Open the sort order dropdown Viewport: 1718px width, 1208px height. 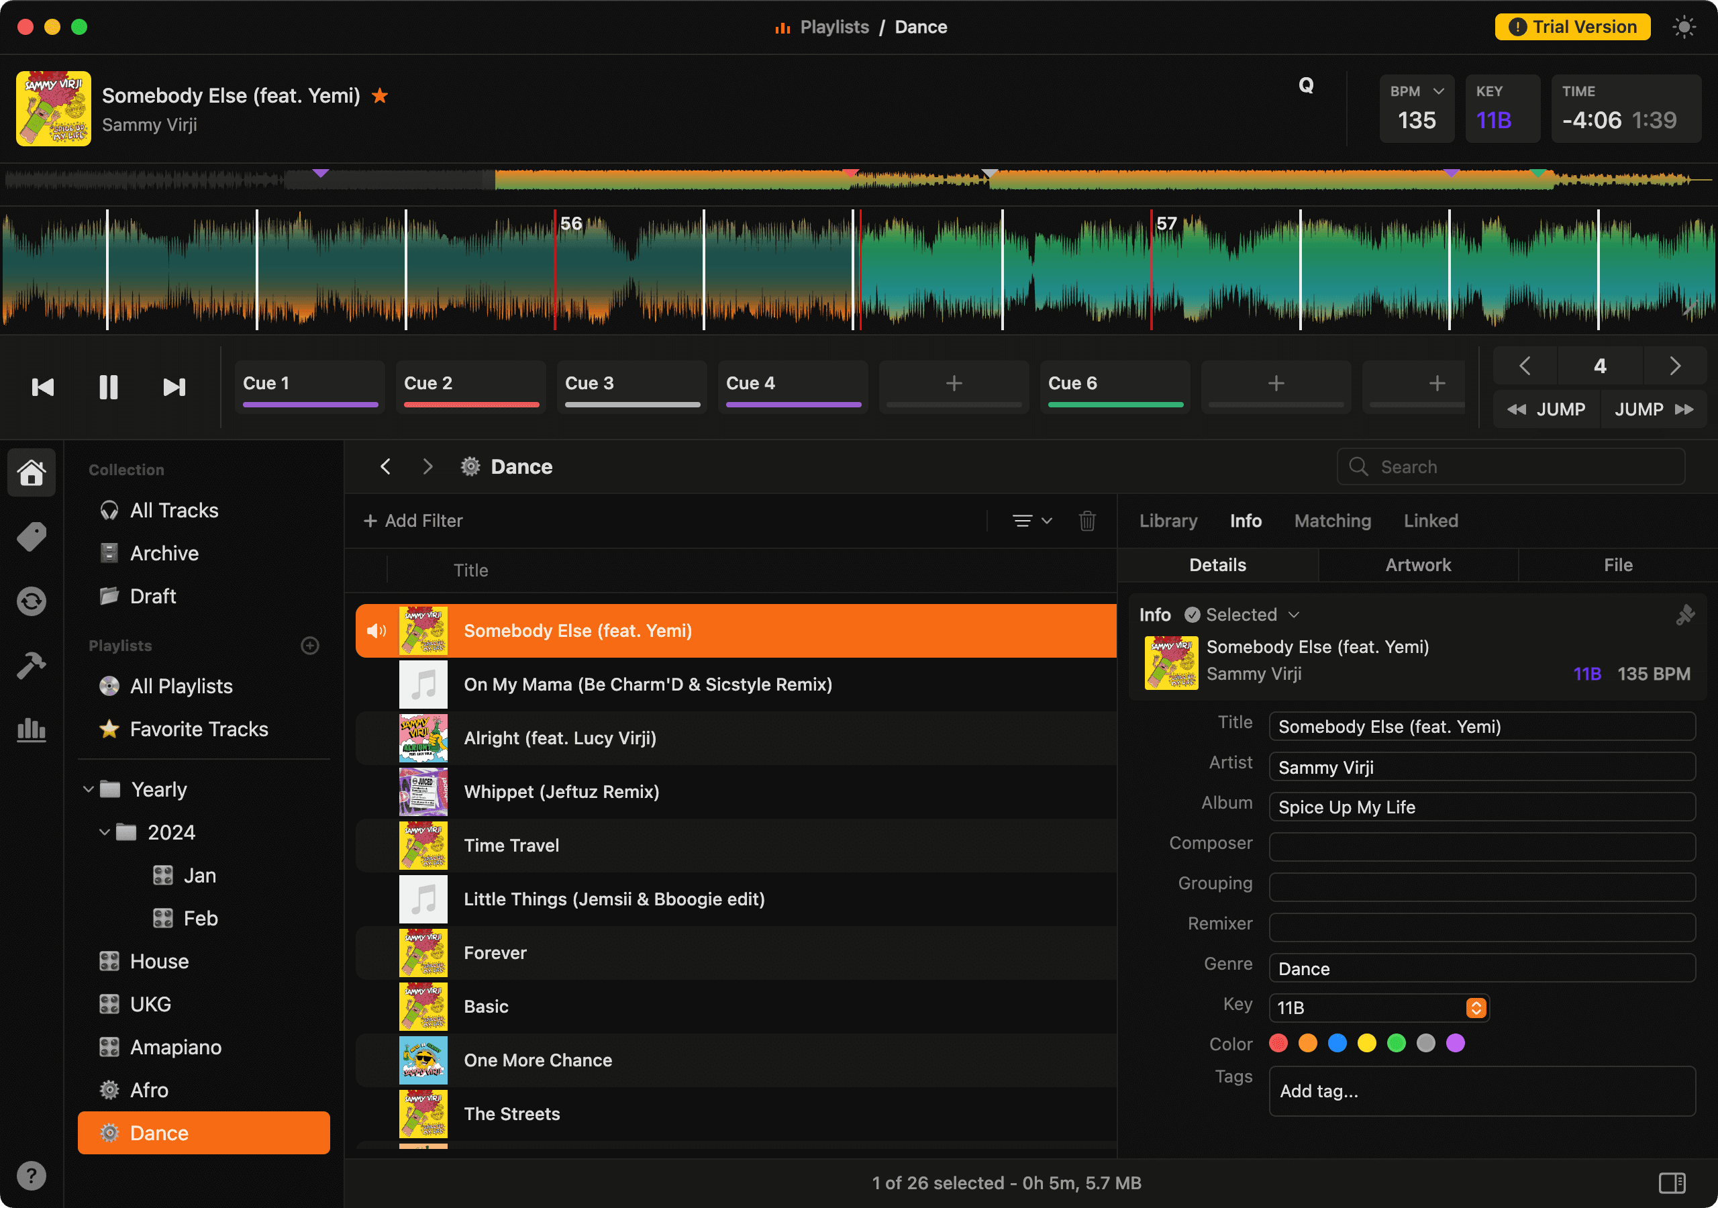pos(1032,521)
